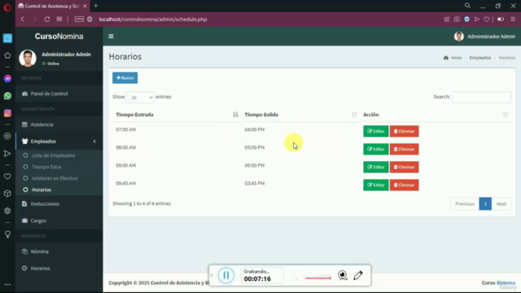The image size is (521, 293).
Task: Click the Opera logo menu
Action: click(x=7, y=7)
